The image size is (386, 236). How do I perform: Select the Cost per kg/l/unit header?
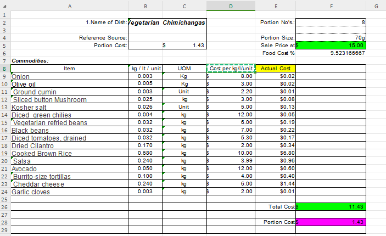pyautogui.click(x=231, y=69)
